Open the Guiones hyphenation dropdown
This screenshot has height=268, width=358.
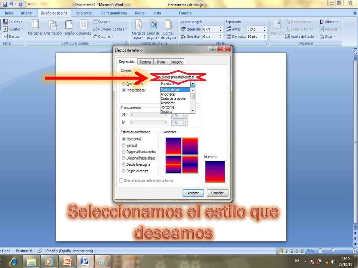click(x=103, y=36)
